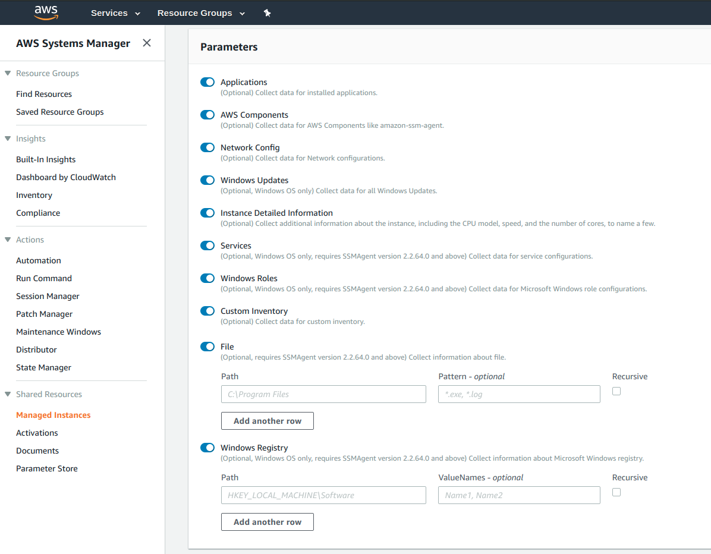Open Activations page
Screen dimensions: 711x554
pyautogui.click(x=37, y=433)
